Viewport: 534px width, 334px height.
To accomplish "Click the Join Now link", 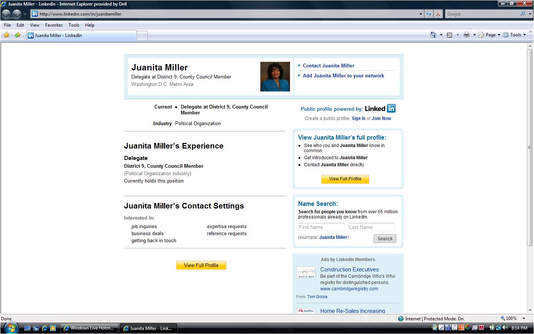I will [381, 118].
